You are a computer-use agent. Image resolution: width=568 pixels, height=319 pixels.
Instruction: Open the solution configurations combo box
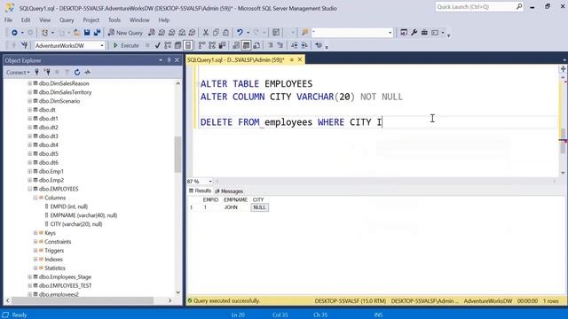(x=352, y=33)
